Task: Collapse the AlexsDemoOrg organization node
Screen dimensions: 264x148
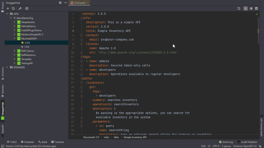Action: (x=11, y=18)
